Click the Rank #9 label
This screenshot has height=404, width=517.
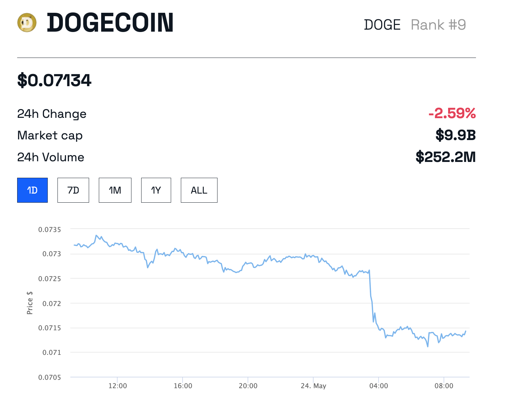[x=438, y=25]
